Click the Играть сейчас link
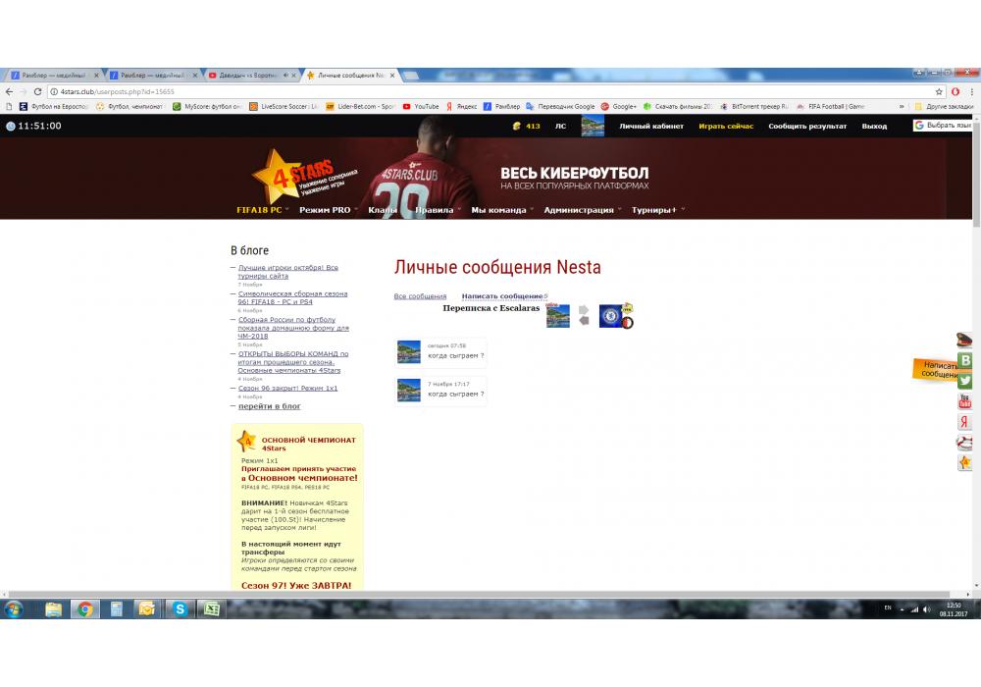Image resolution: width=981 pixels, height=687 pixels. point(726,127)
